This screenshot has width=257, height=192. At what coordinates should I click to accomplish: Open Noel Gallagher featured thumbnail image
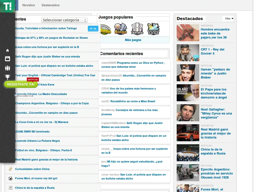188,113
